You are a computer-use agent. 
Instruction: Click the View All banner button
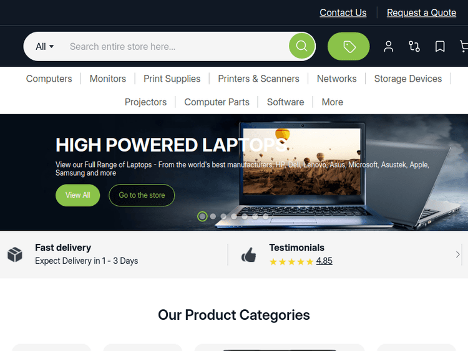coord(77,195)
